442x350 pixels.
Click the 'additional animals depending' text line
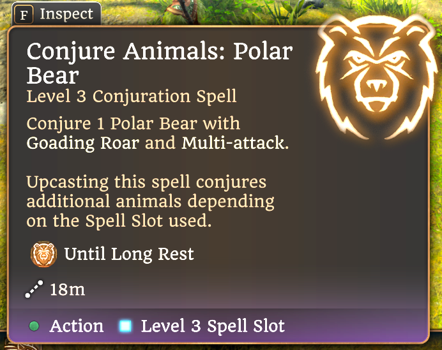click(150, 202)
